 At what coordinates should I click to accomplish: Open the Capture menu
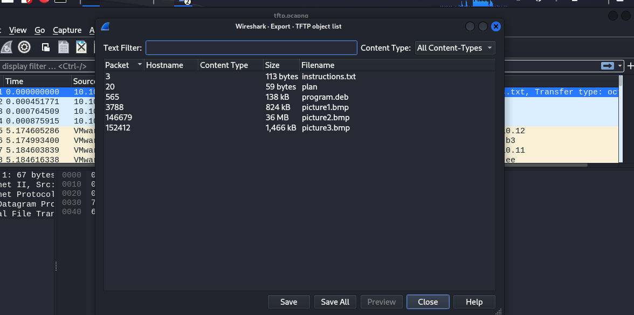[x=67, y=30]
